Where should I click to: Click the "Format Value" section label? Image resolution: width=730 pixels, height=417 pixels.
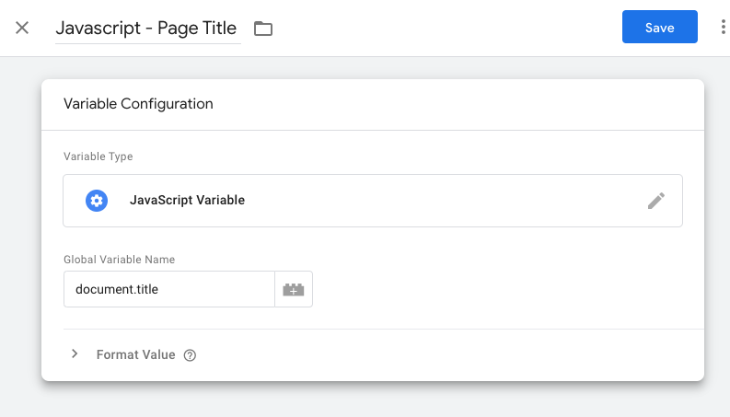point(135,354)
